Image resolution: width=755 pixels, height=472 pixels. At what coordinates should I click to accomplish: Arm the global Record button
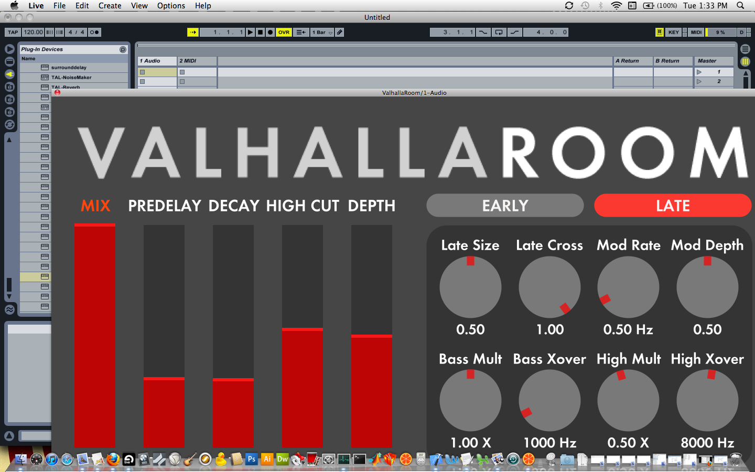pyautogui.click(x=270, y=32)
